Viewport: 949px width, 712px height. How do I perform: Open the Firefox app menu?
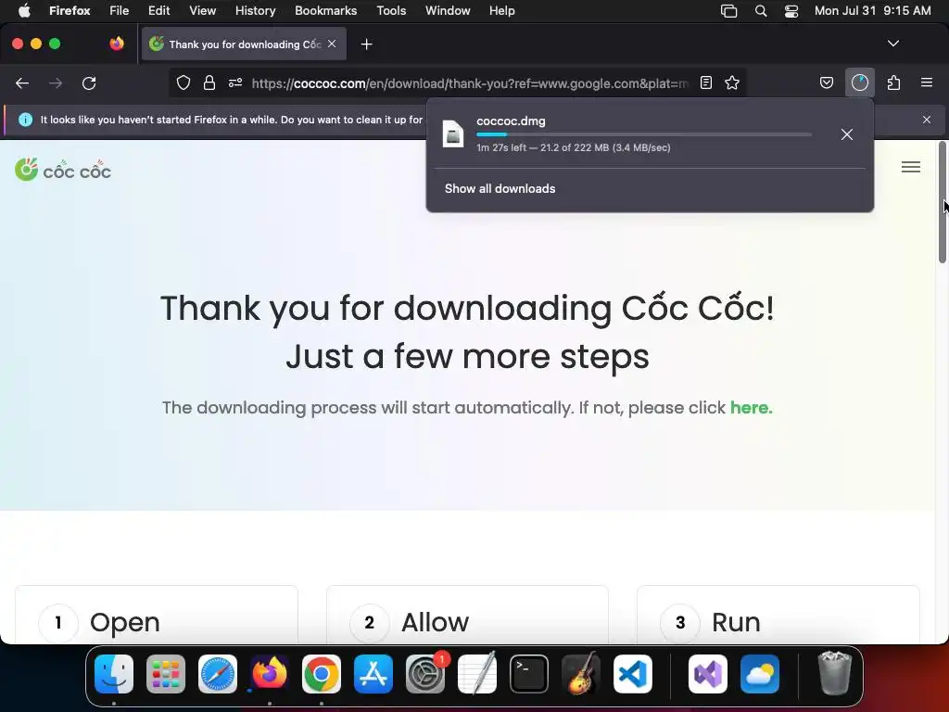[70, 10]
